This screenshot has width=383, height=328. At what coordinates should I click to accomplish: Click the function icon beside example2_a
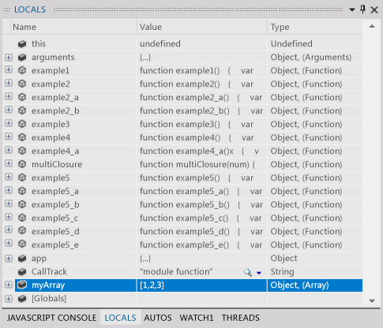tap(22, 97)
